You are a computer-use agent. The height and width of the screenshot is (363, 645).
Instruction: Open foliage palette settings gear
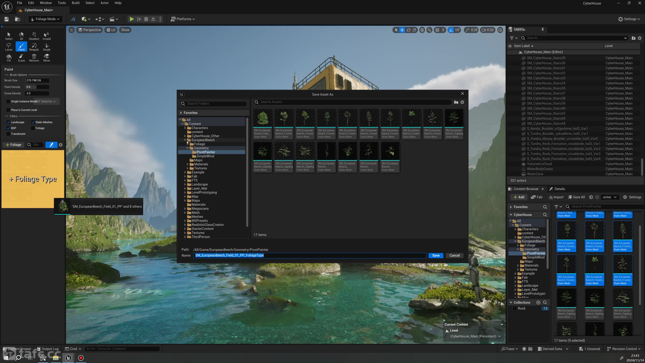click(x=60, y=145)
